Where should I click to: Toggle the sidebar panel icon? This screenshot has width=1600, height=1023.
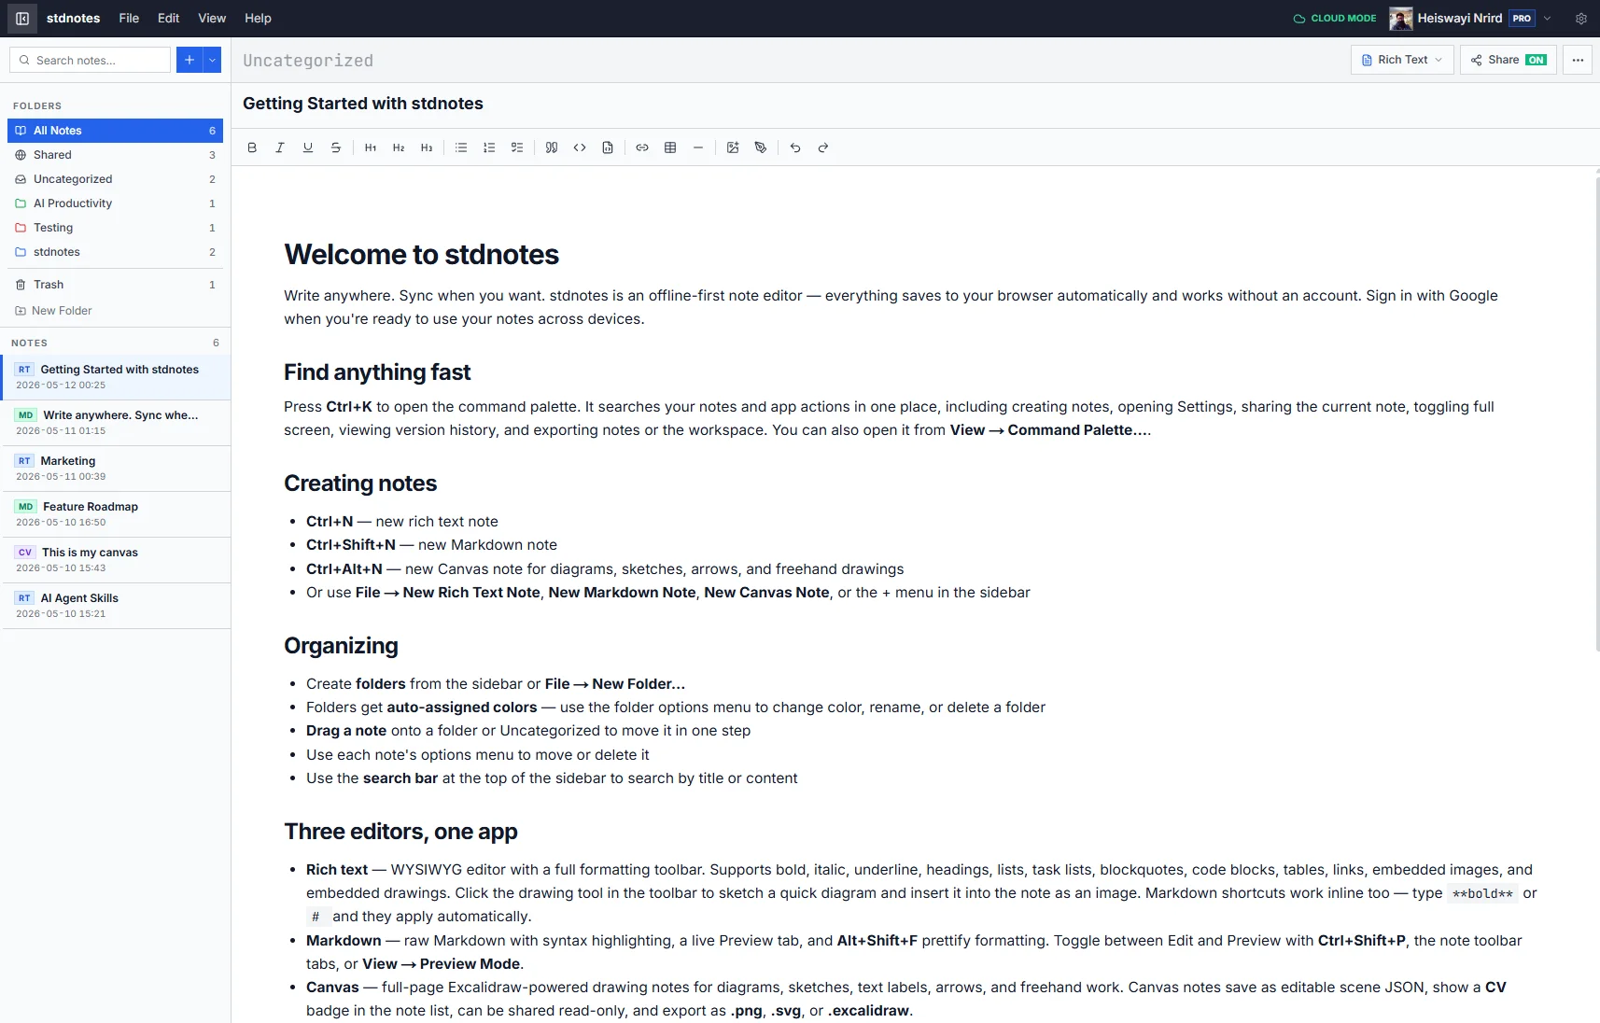pyautogui.click(x=22, y=19)
